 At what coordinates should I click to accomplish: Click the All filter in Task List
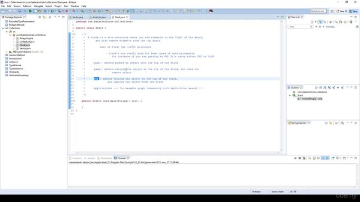point(320,26)
